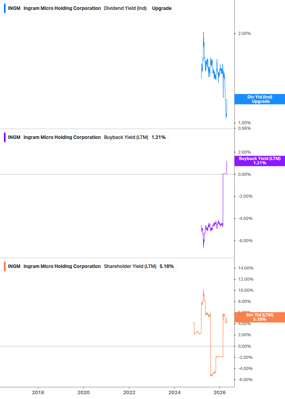
Task: Click the 1.21% value in buyback legend
Action: (159, 137)
